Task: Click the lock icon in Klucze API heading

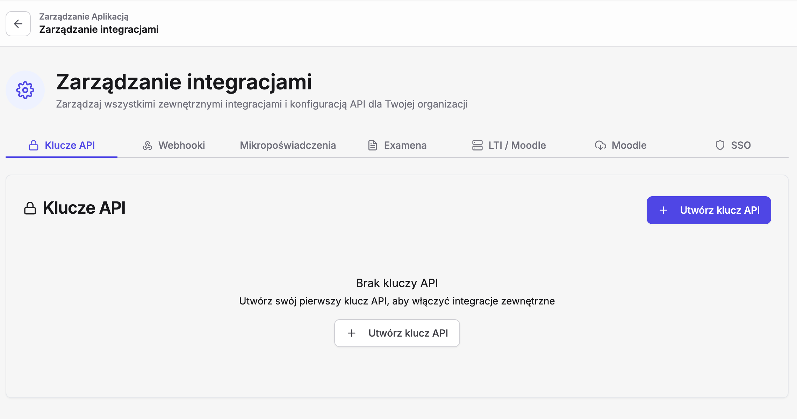Action: pos(30,208)
